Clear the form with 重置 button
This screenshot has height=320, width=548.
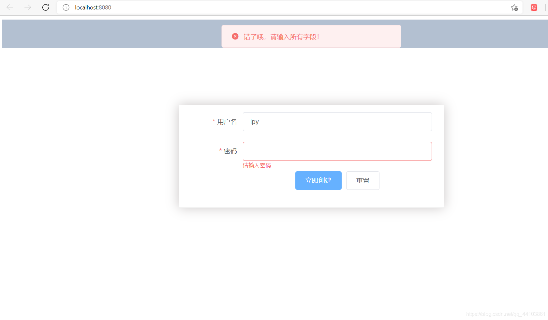tap(363, 180)
